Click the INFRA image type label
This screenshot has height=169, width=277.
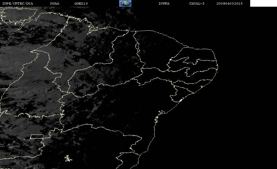point(164,3)
